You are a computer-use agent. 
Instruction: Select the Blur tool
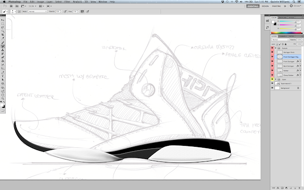[x=3, y=65]
